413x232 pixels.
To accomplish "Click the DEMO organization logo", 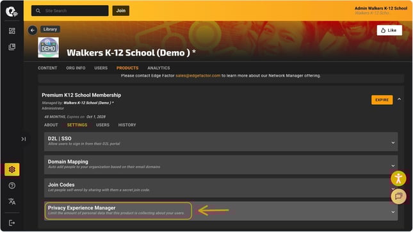I will click(x=49, y=47).
